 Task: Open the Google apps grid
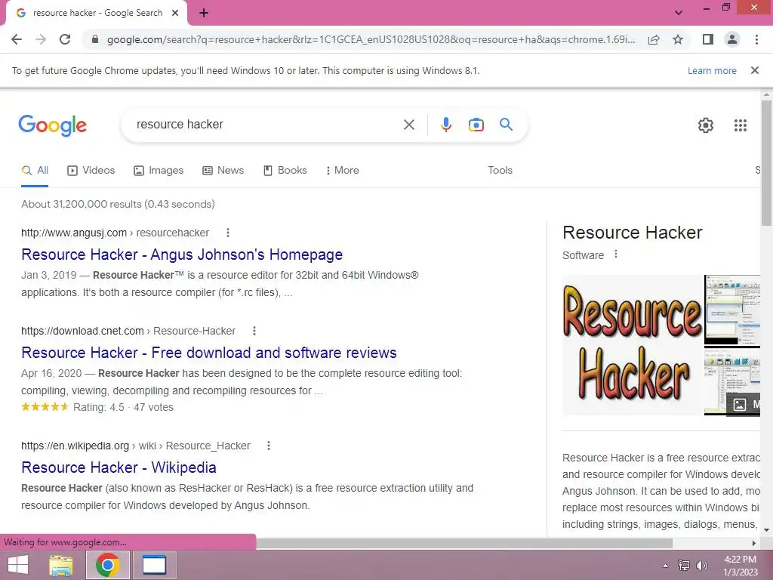[x=741, y=125]
